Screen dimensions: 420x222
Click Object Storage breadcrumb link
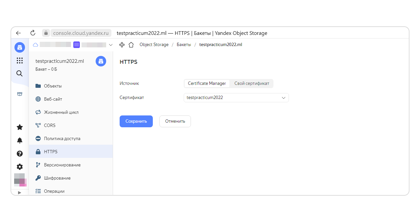click(x=154, y=45)
